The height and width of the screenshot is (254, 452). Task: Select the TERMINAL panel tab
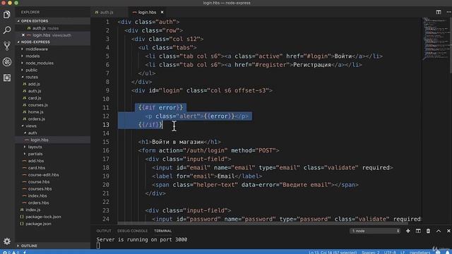tap(163, 231)
